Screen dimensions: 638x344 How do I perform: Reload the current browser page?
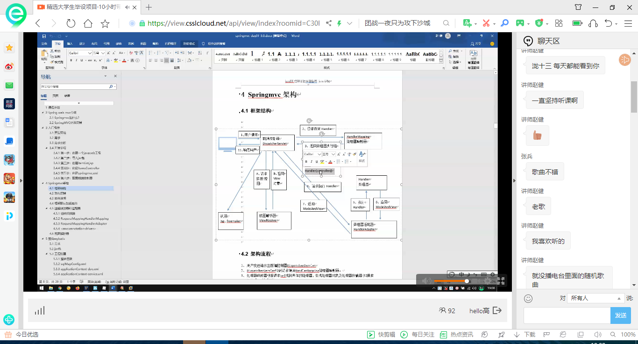tap(71, 23)
